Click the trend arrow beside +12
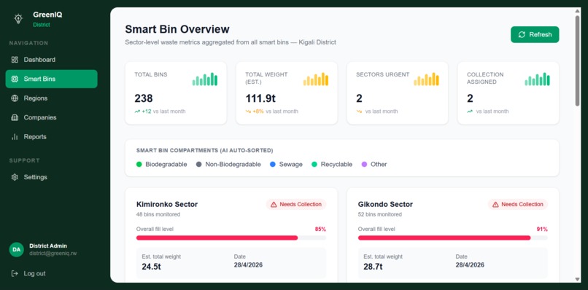 point(137,111)
